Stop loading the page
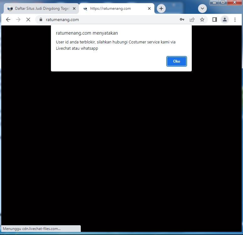This screenshot has height=235, width=243. pos(28,20)
